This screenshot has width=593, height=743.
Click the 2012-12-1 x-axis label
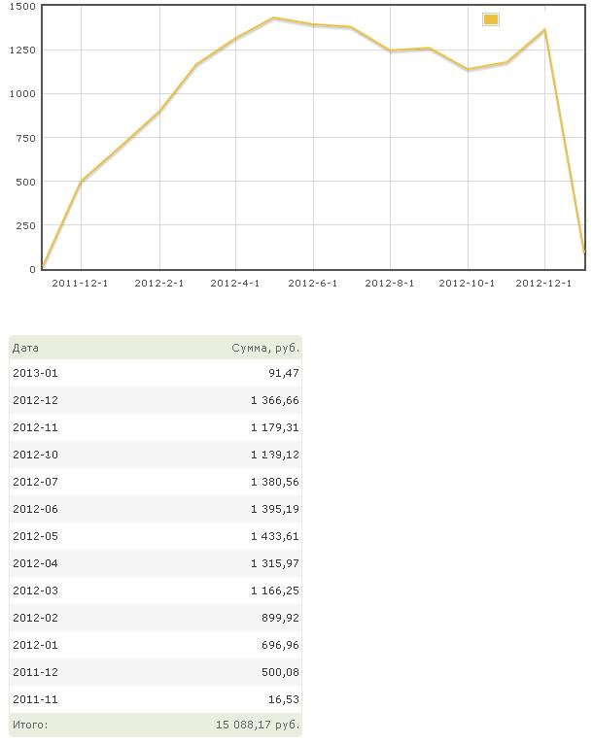click(543, 284)
